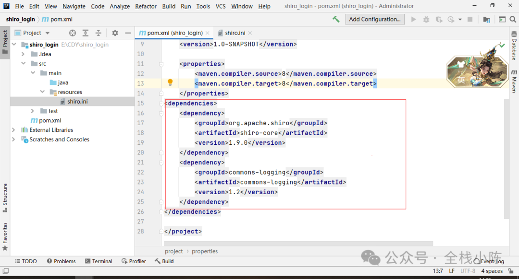Image resolution: width=519 pixels, height=279 pixels.
Task: Open the Refactor menu
Action: tap(146, 6)
